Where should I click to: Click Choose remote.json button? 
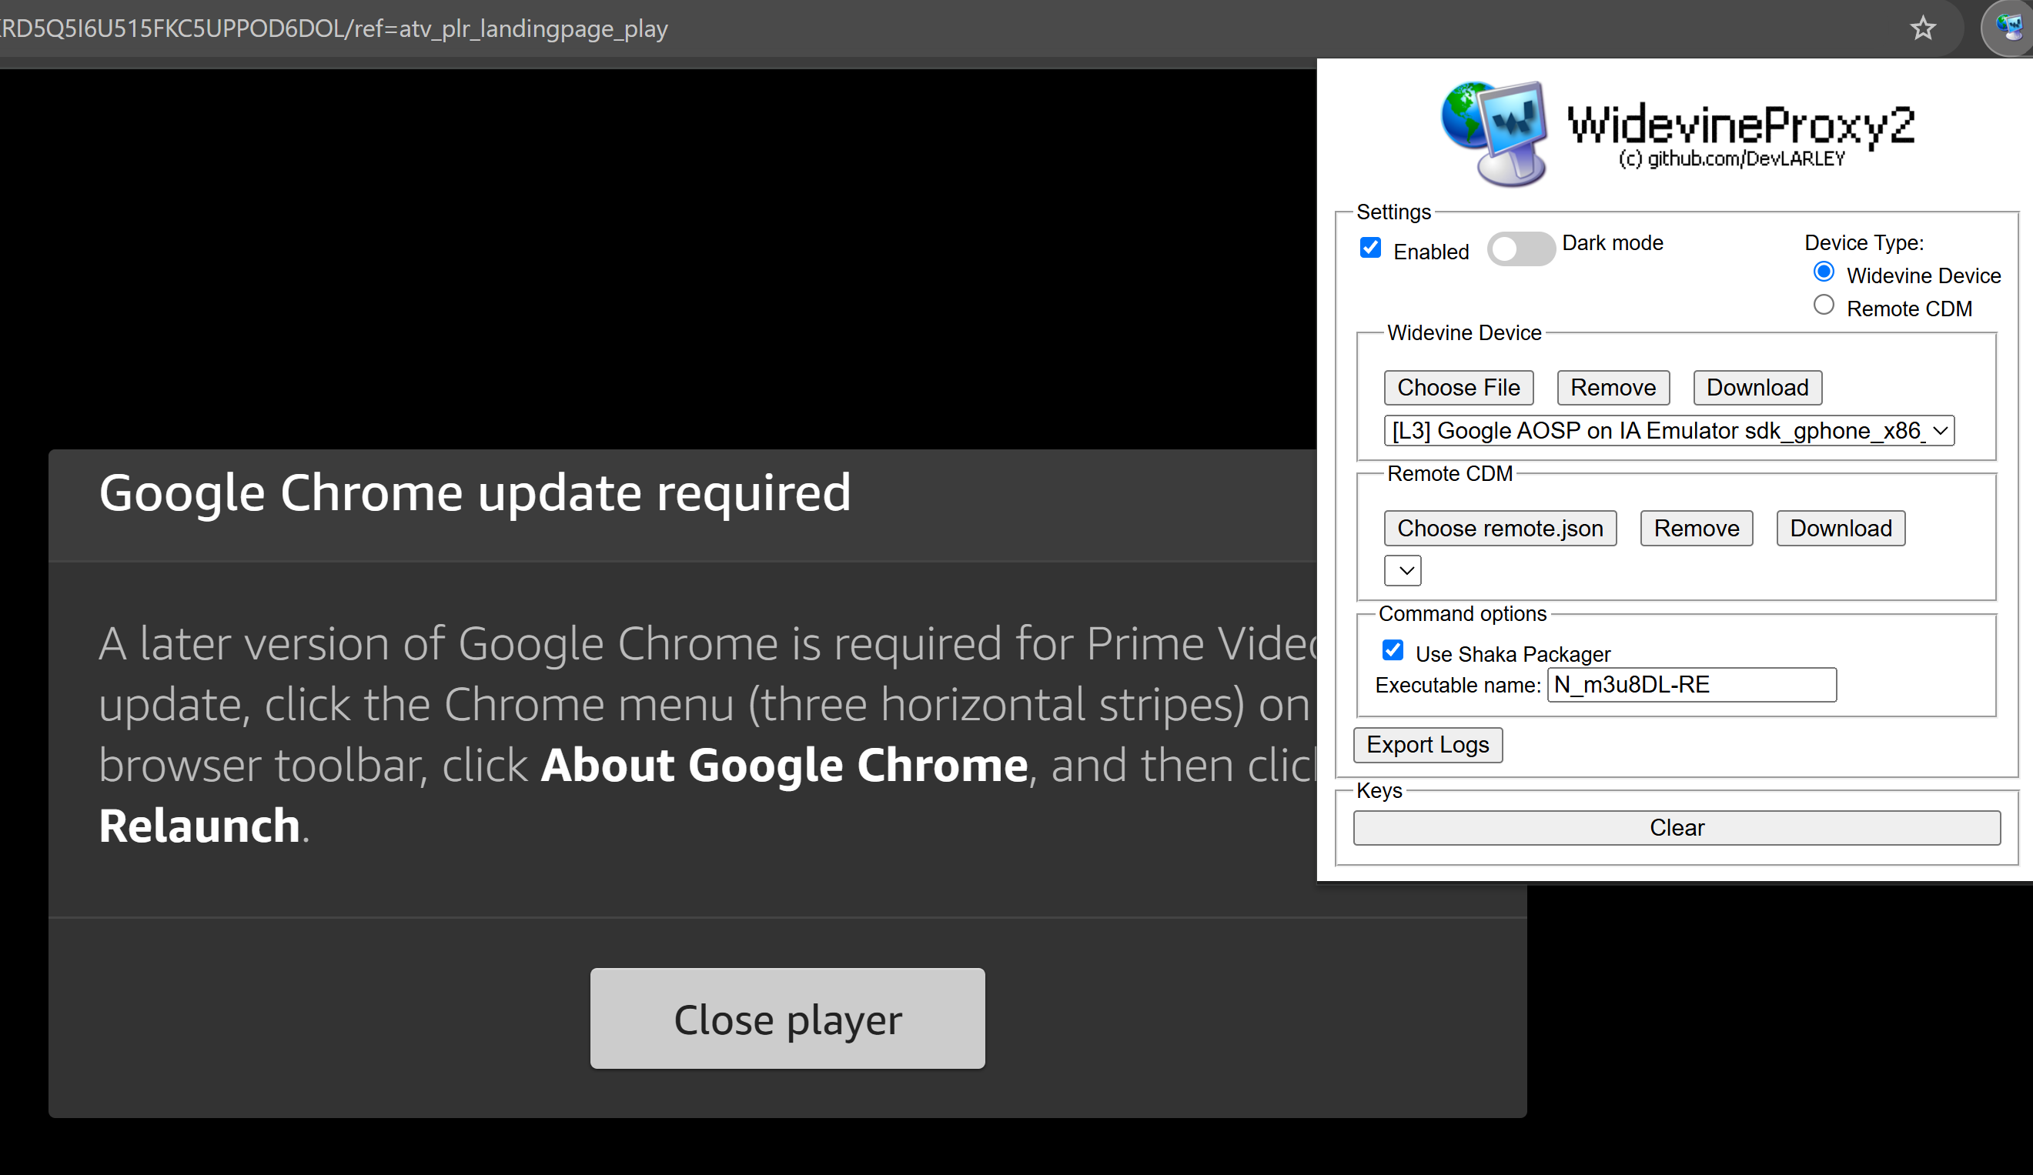coord(1500,528)
